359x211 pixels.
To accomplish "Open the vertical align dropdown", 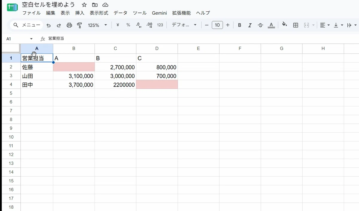I will tap(338, 25).
